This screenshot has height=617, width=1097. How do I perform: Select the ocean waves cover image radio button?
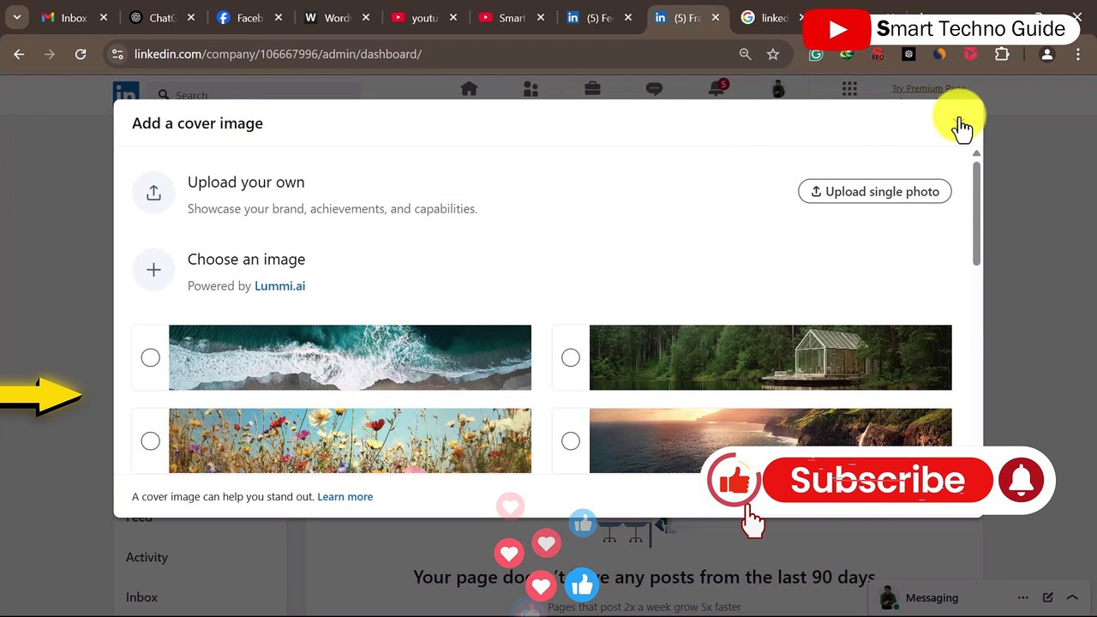tap(150, 357)
